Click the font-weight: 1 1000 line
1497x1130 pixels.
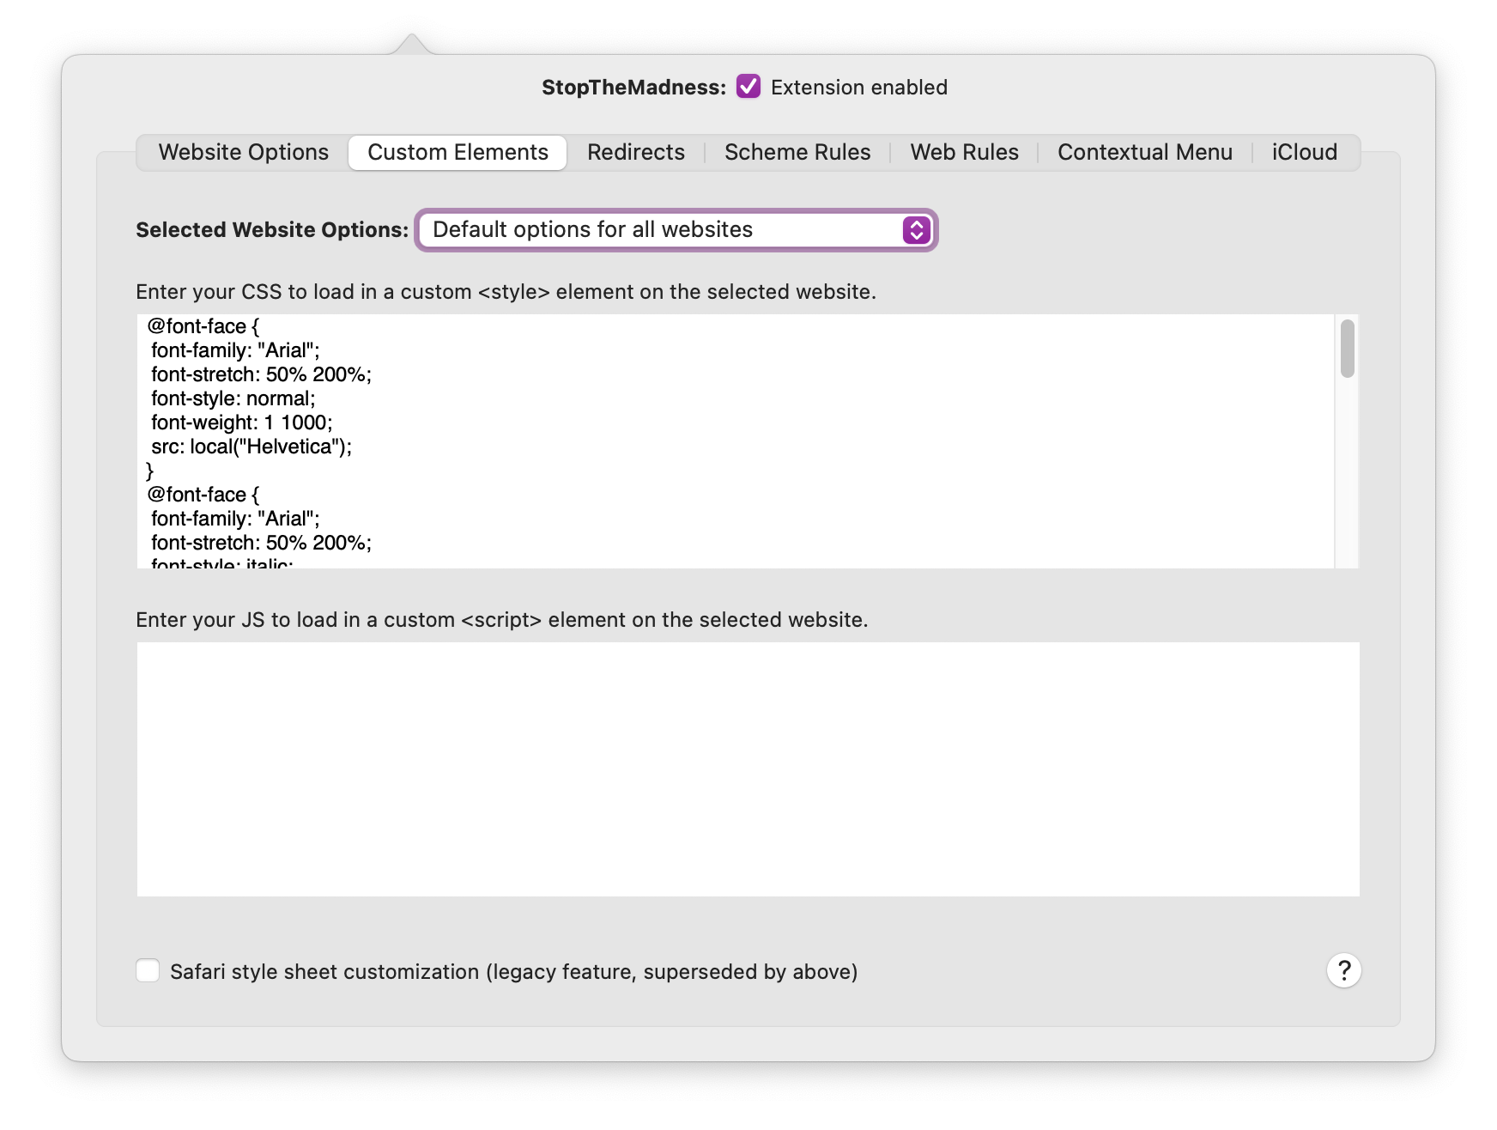pyautogui.click(x=241, y=422)
